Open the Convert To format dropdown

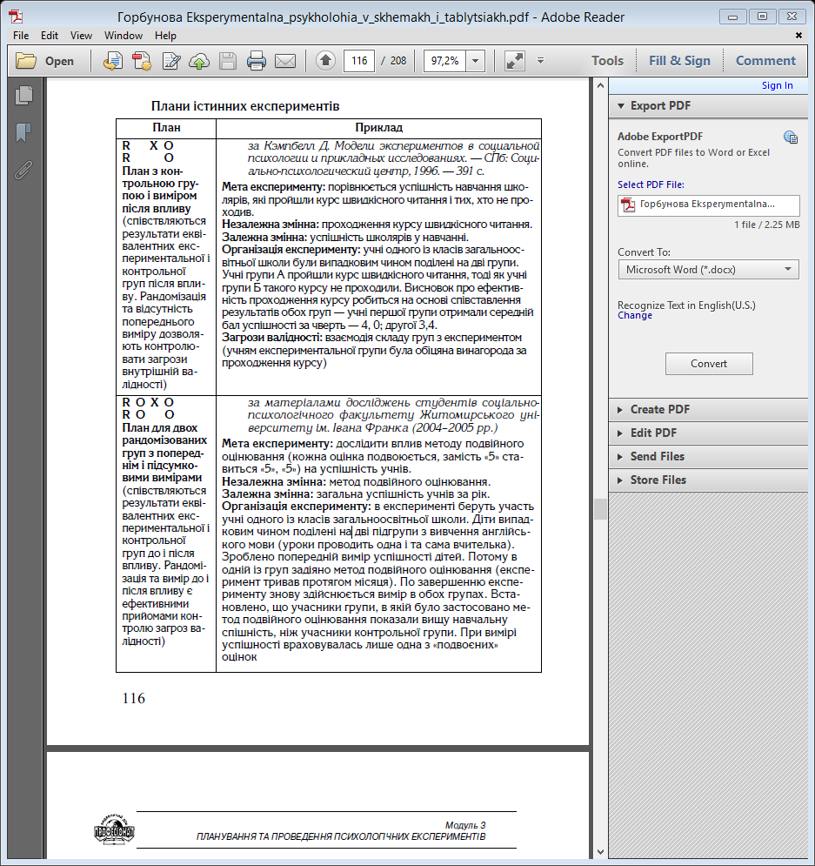(x=708, y=270)
